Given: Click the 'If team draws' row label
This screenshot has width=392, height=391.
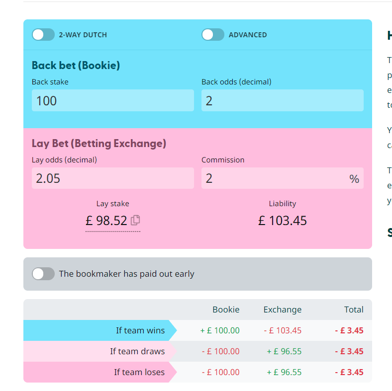Looking at the screenshot, I should pos(137,351).
